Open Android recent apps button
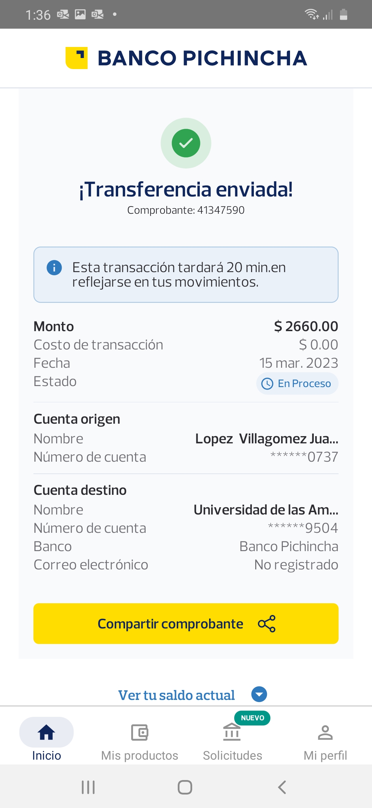Viewport: 372px width, 808px height. click(88, 787)
